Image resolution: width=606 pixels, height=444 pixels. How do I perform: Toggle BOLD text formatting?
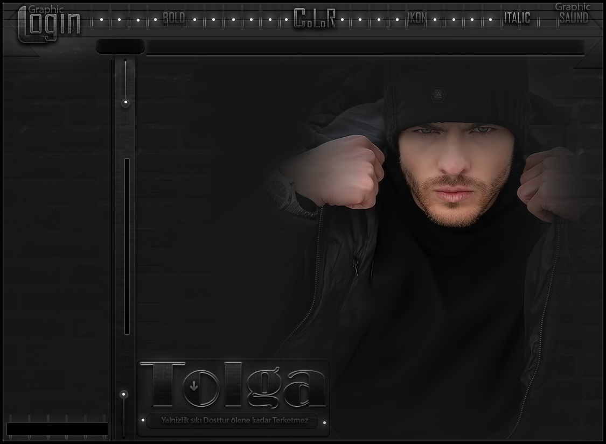click(x=174, y=18)
